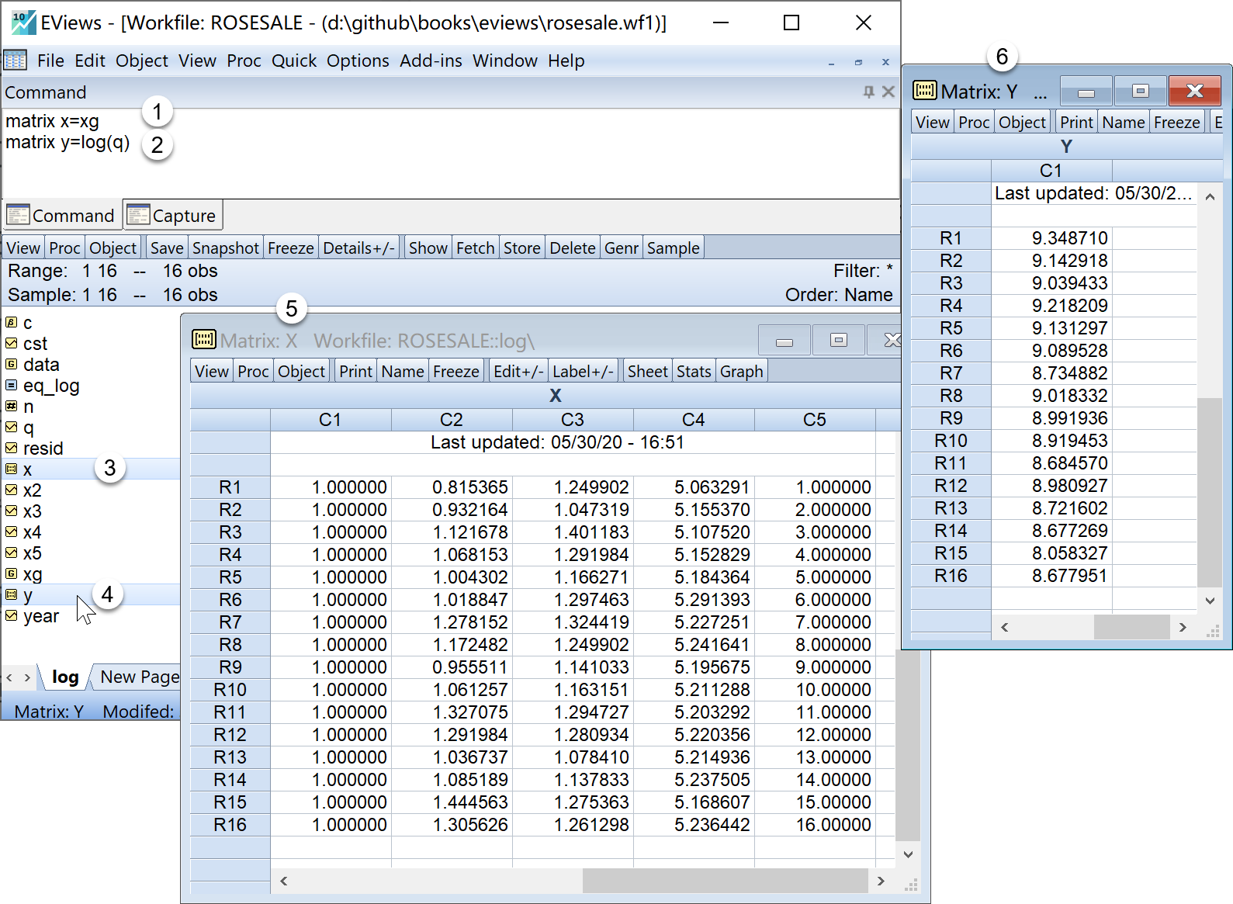Click the scalar n object icon
1233x904 pixels.
pos(12,406)
